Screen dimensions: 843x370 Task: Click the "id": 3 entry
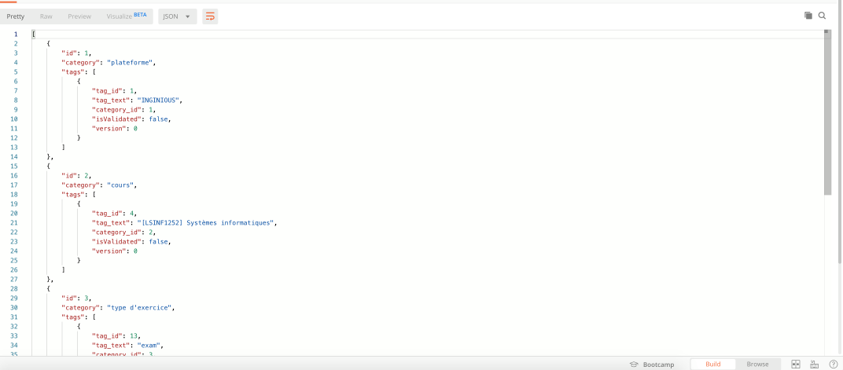pyautogui.click(x=76, y=299)
